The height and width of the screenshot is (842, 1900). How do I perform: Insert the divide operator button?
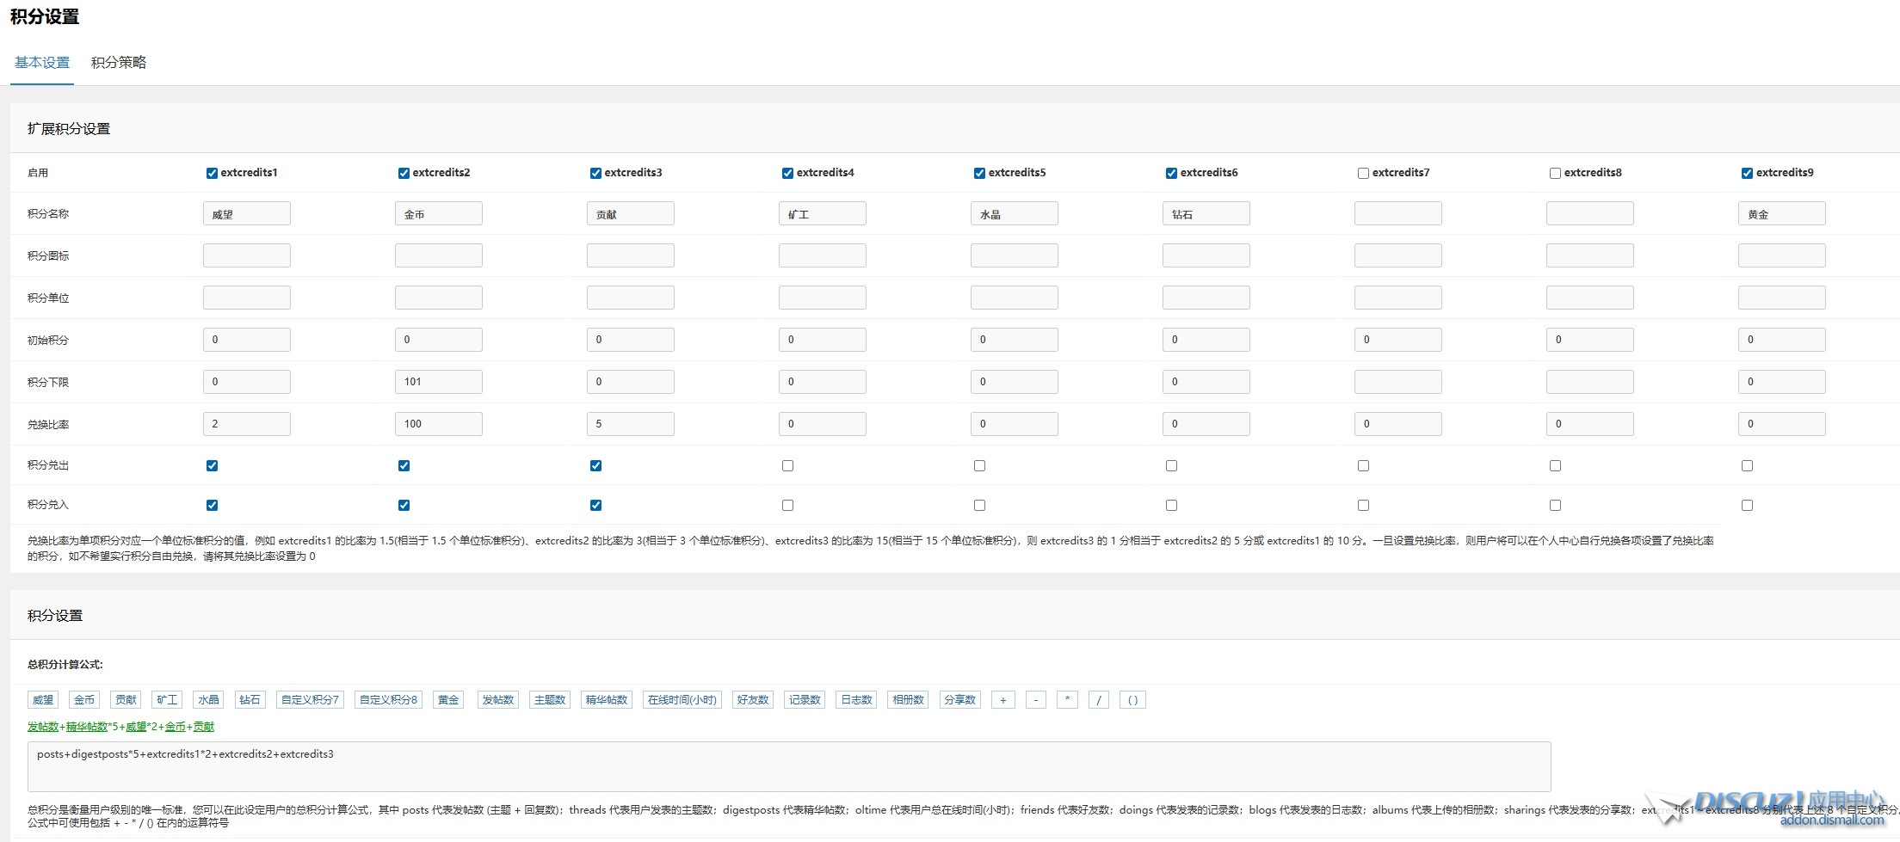coord(1099,700)
